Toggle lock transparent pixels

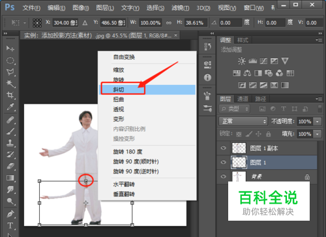(239, 134)
